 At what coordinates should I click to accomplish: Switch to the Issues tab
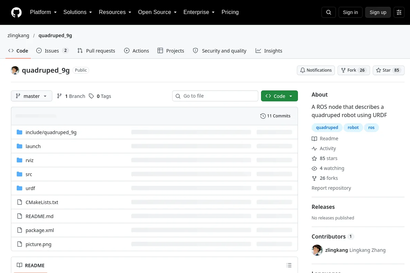pos(53,51)
